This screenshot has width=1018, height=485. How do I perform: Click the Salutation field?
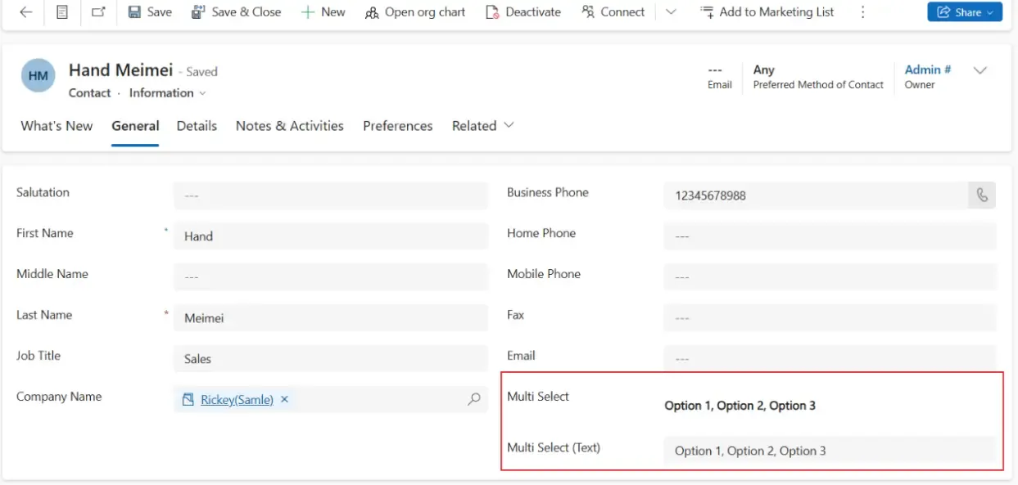(x=331, y=195)
